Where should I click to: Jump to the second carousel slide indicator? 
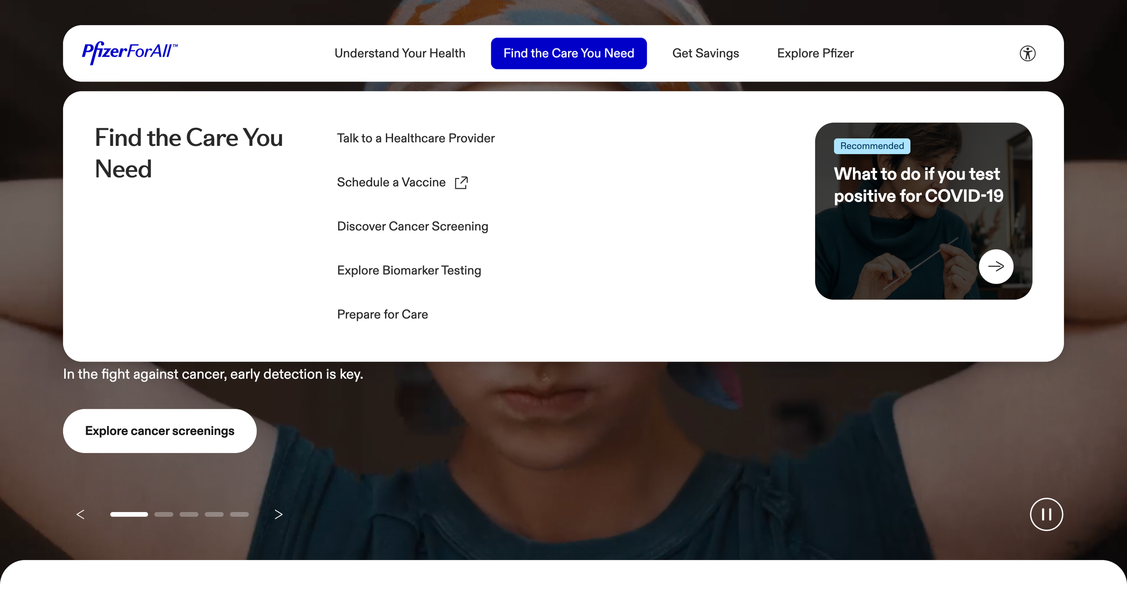point(164,514)
